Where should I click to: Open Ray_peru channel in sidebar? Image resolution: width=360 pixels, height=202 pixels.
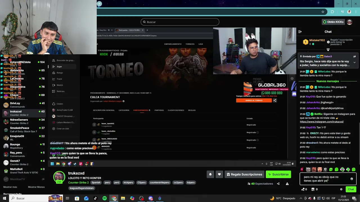coord(24,154)
